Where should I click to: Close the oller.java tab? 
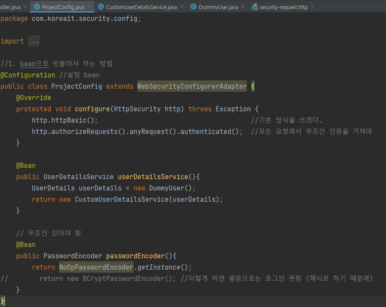25,7
